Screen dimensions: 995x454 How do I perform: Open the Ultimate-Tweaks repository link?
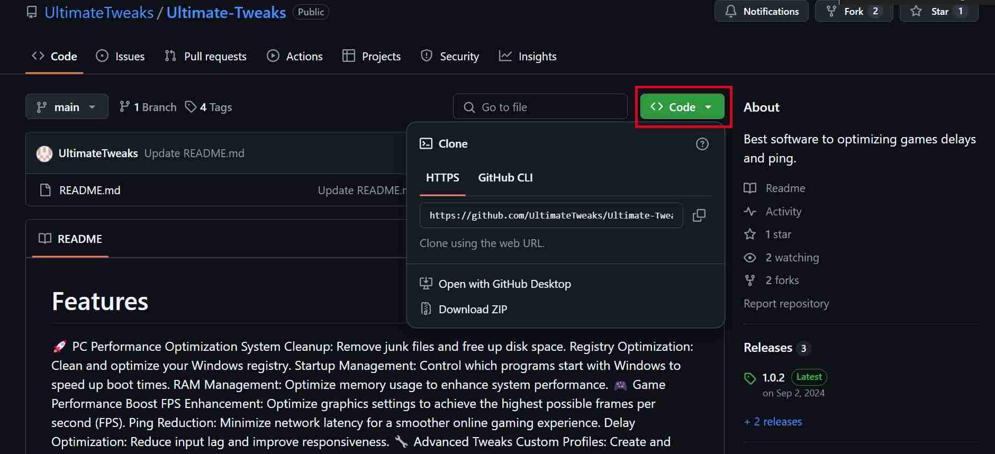coord(226,12)
